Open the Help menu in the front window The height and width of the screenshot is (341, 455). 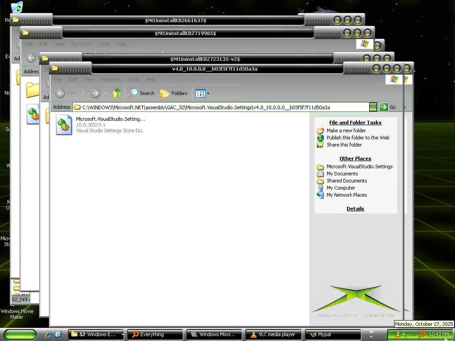tap(151, 79)
